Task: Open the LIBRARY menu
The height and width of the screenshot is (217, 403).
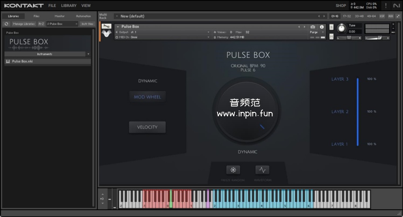Action: (x=69, y=5)
